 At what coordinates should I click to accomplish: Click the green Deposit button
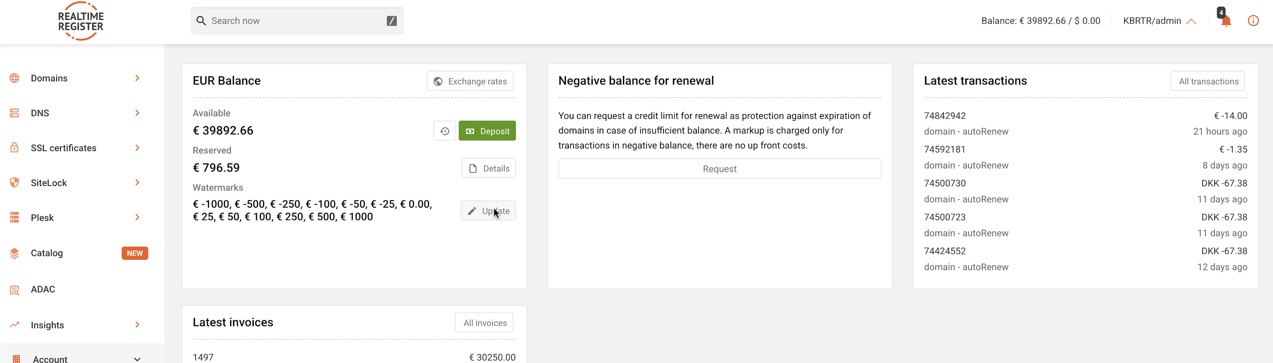click(x=487, y=131)
